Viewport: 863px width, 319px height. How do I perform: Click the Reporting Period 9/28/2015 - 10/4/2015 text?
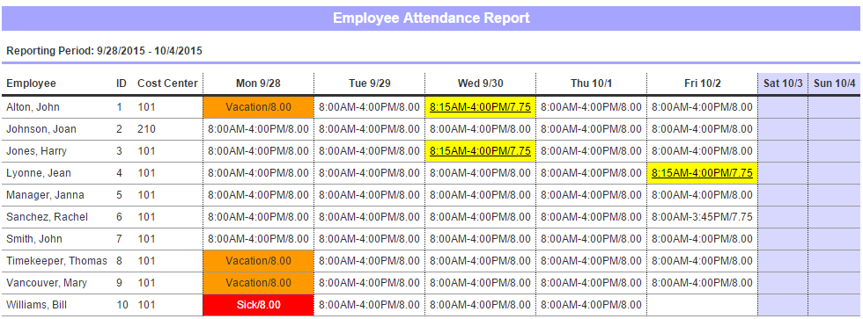(104, 51)
